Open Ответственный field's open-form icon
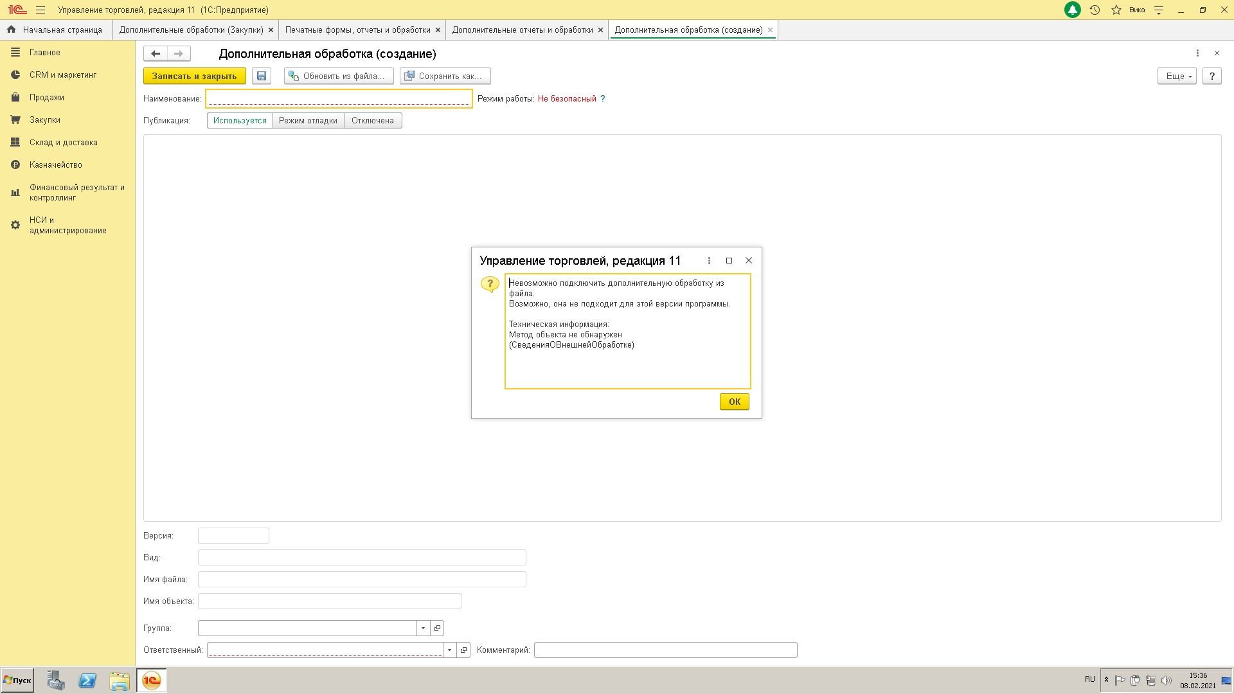Screen dimensions: 1234x694 tap(463, 650)
